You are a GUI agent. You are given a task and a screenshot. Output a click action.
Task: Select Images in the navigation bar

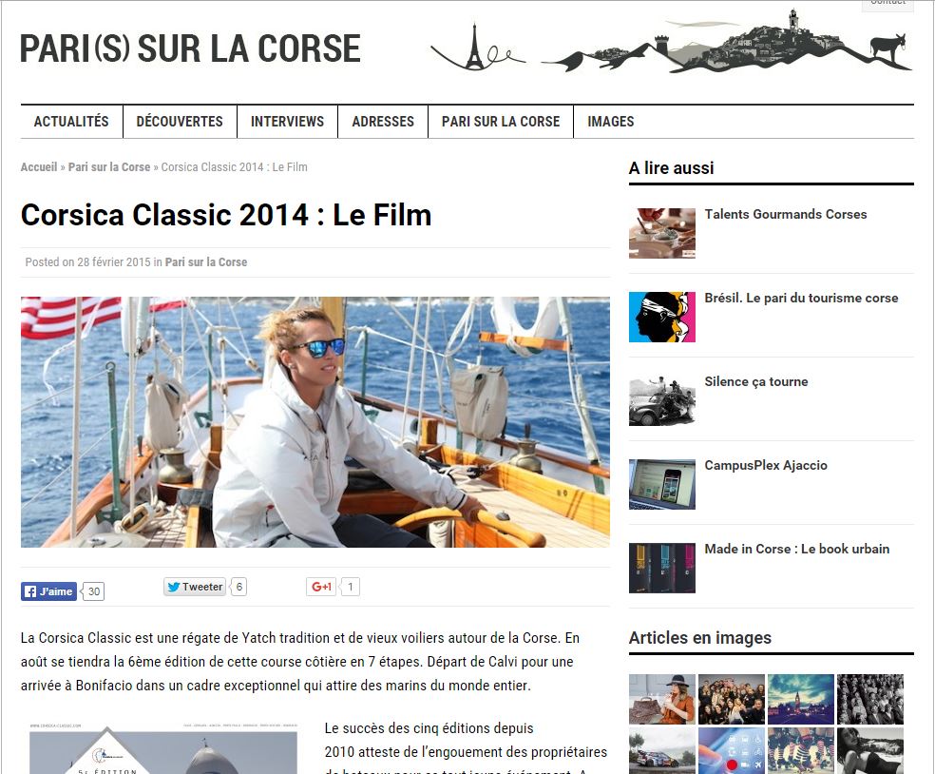click(611, 121)
